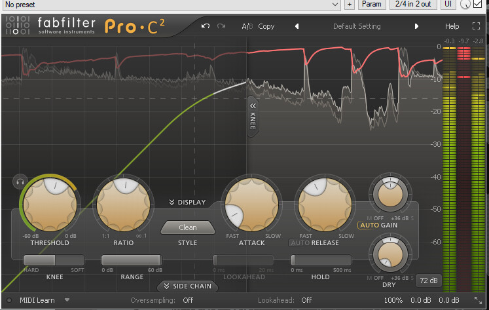Expand the Side Chain section
Viewport: 489px width, 310px height.
187,286
